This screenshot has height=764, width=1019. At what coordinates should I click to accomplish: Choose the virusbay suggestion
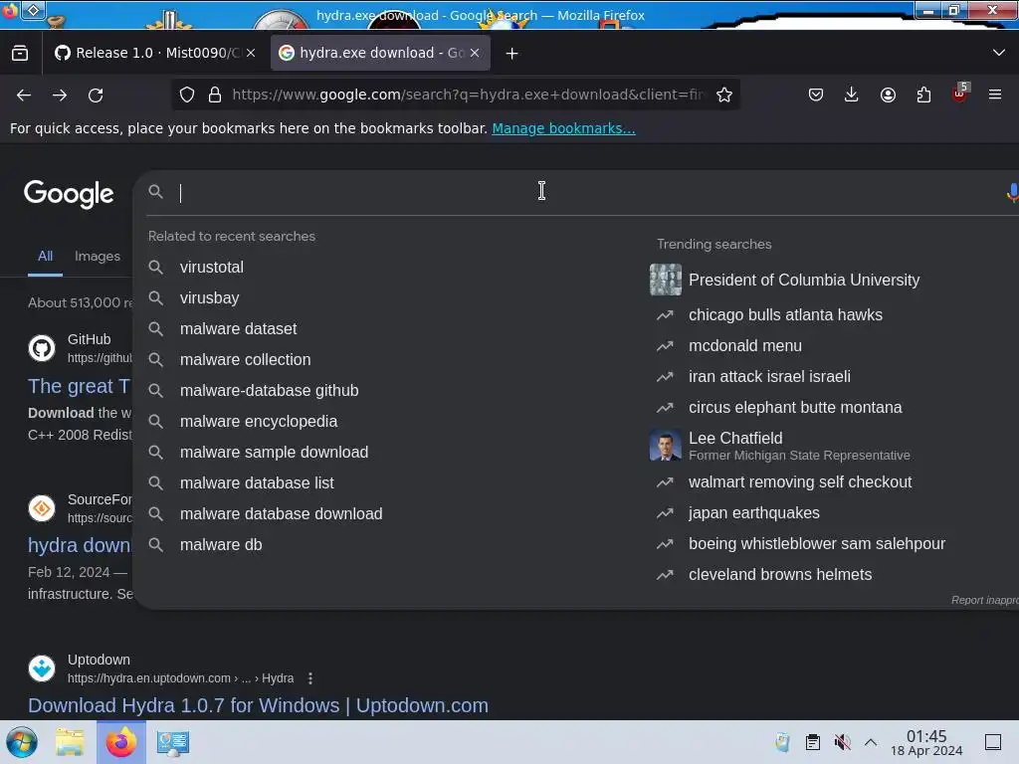209,297
